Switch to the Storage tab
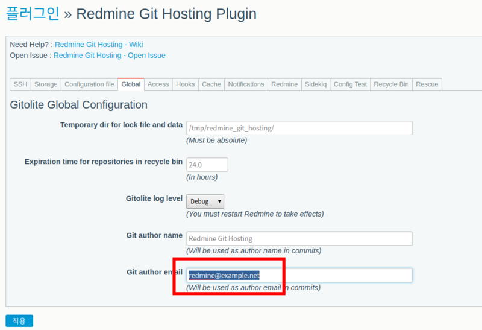This screenshot has height=330, width=482. (x=46, y=84)
